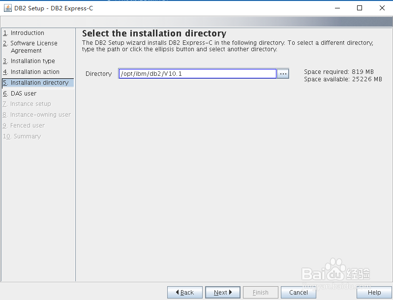Minimize the DB2 Setup window
The height and width of the screenshot is (300, 393).
[x=337, y=8]
